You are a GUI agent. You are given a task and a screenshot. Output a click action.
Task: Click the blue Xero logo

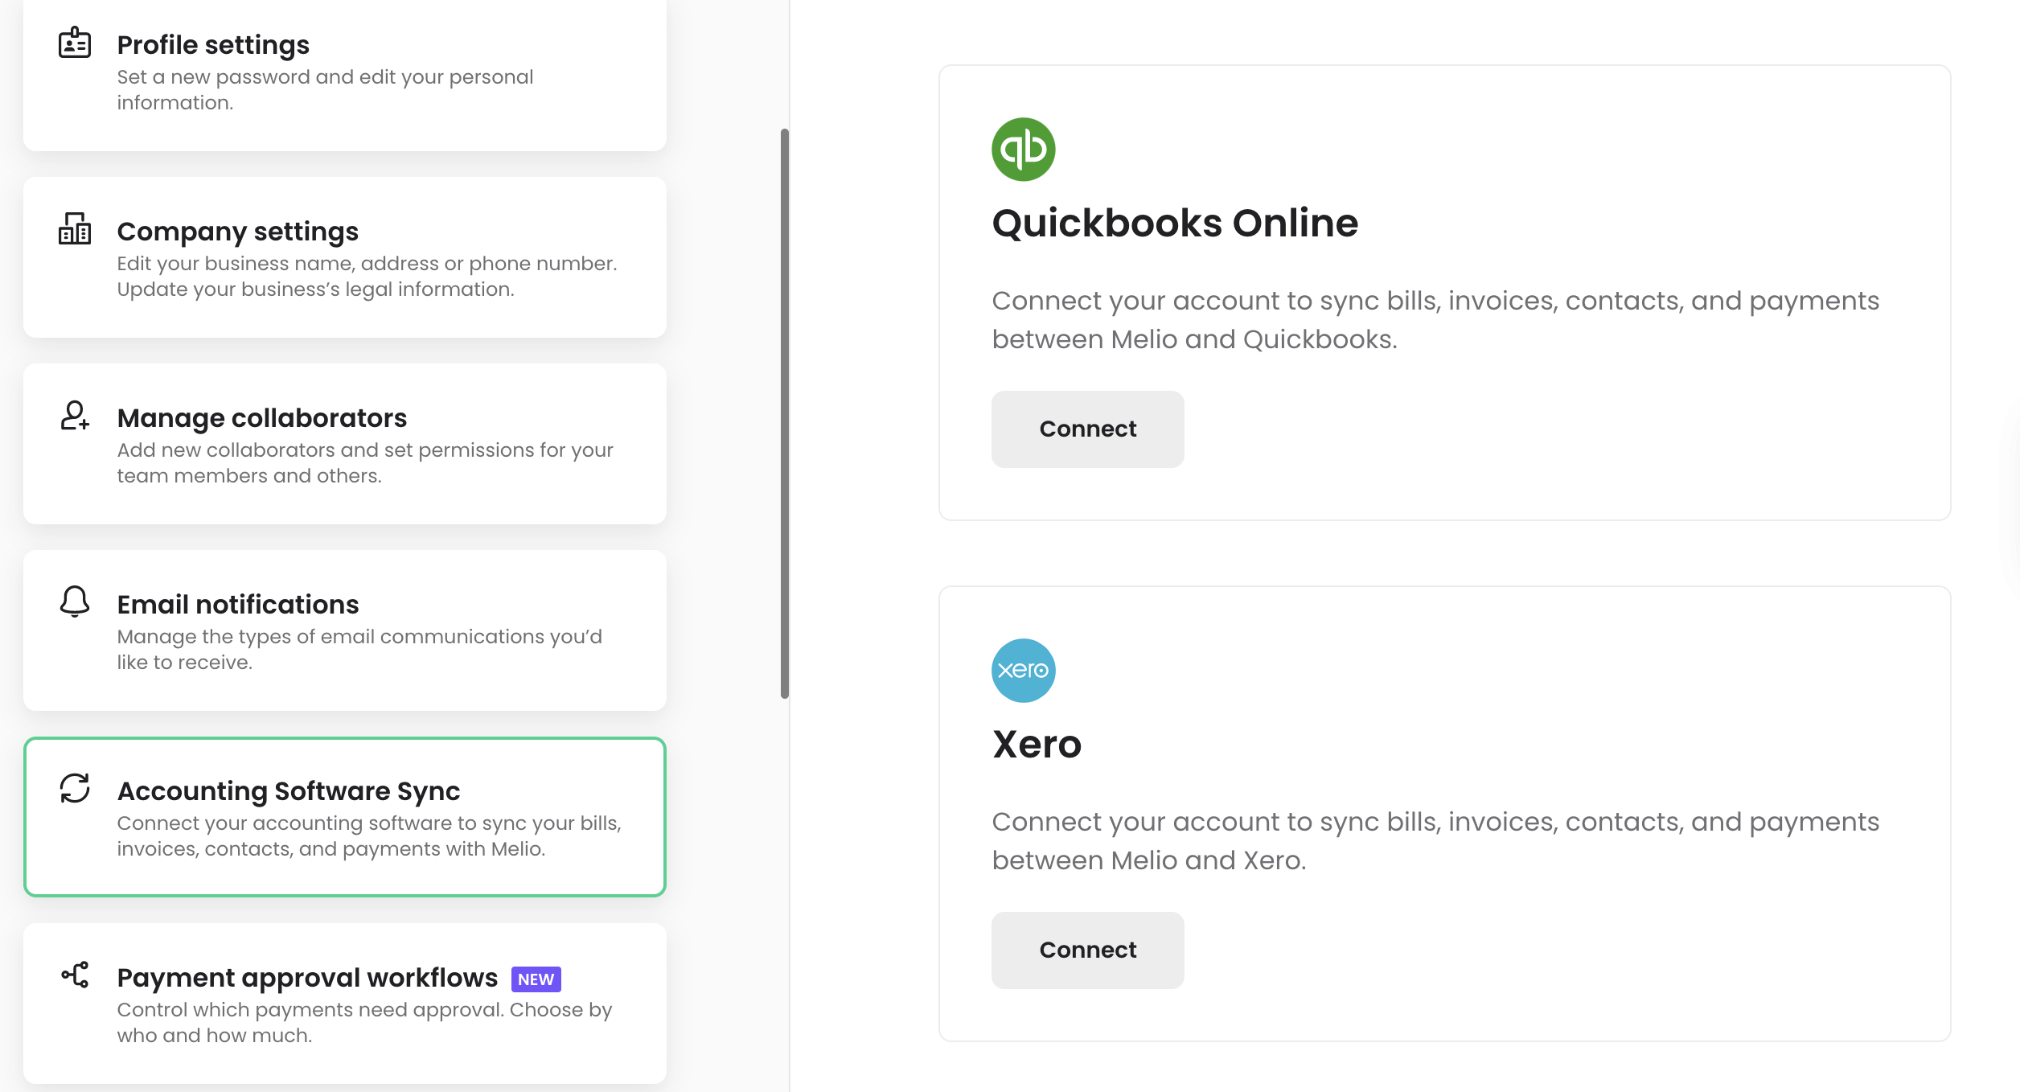click(x=1023, y=671)
